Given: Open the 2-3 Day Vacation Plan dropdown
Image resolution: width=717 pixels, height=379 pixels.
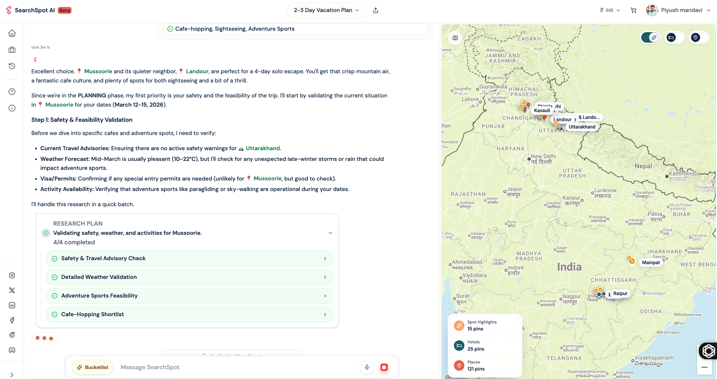Looking at the screenshot, I should point(326,10).
